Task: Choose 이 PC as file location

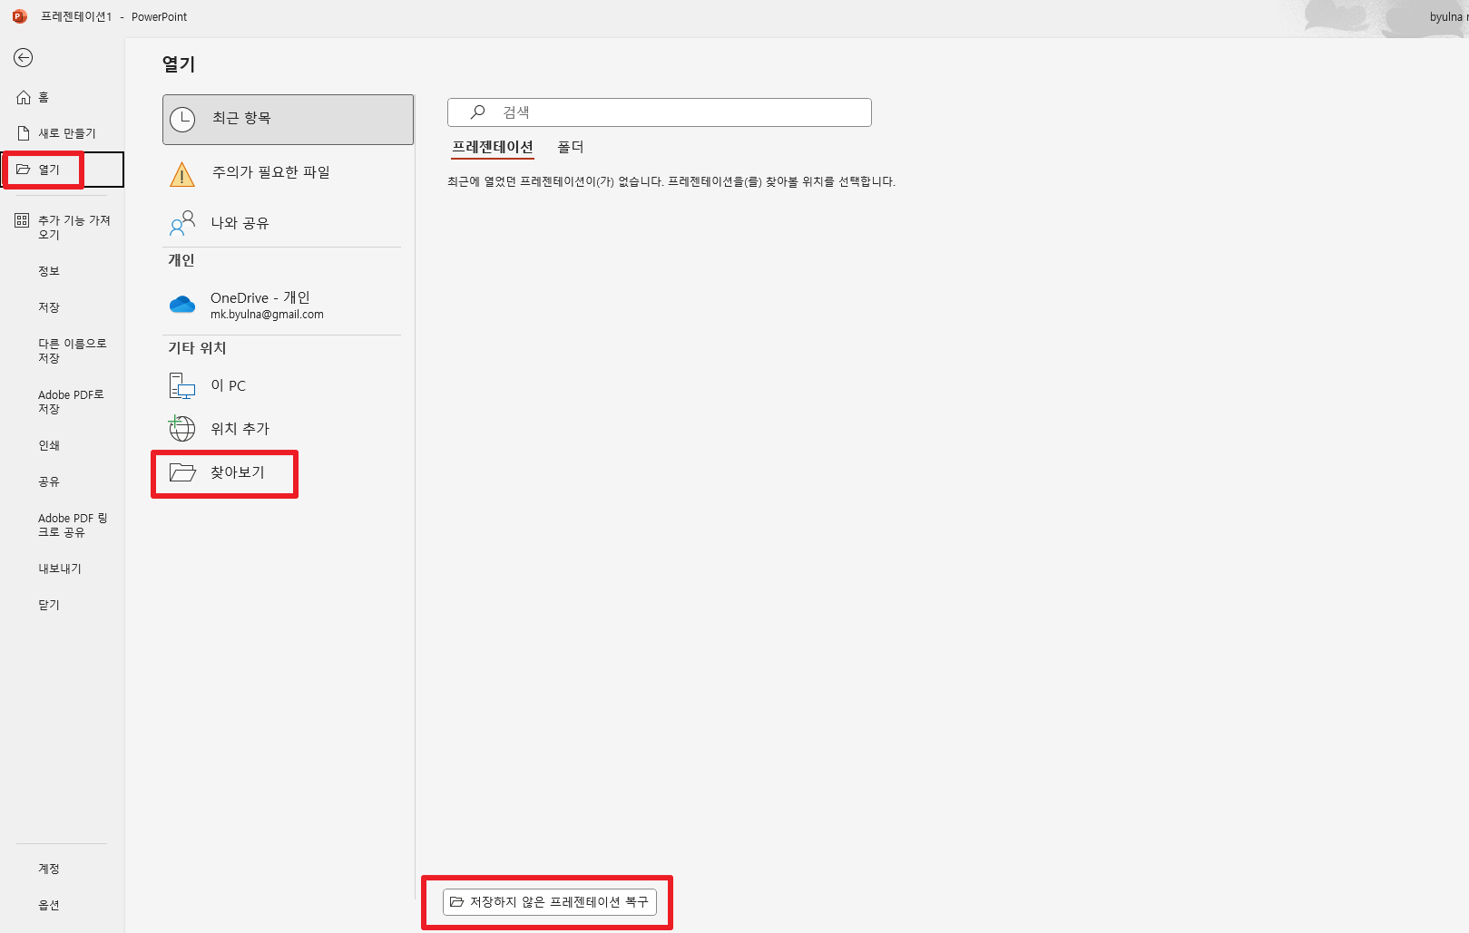Action: (x=228, y=384)
